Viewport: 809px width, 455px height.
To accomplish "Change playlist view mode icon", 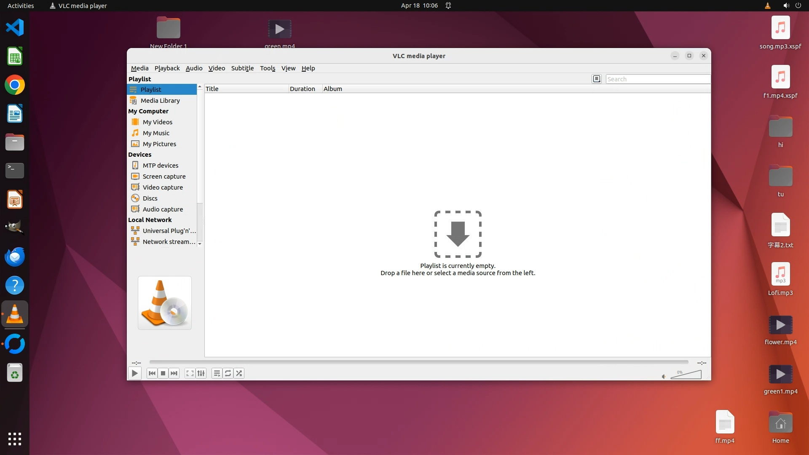I will point(596,79).
